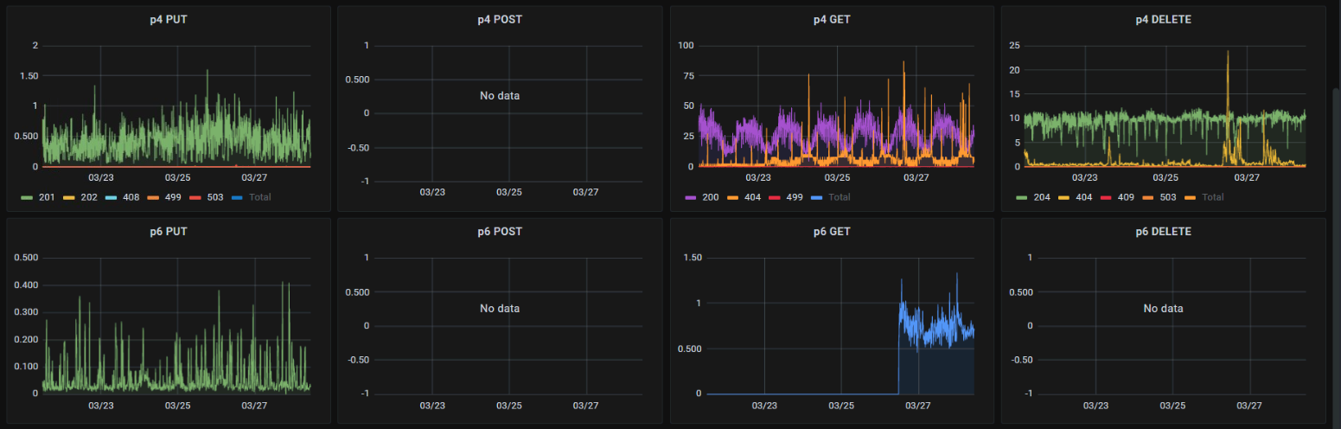Open the p4 PUT panel title menu
Viewport: 1341px width, 429px height.
tap(169, 19)
